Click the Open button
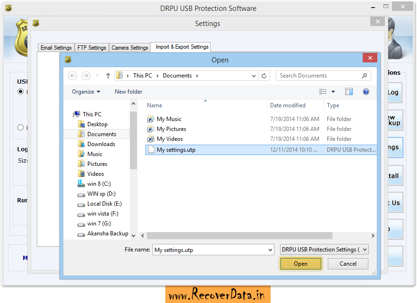Viewport: 417px width, 303px height. pyautogui.click(x=301, y=264)
